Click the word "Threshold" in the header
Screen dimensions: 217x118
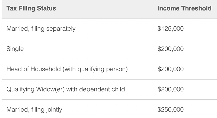pos(196,8)
